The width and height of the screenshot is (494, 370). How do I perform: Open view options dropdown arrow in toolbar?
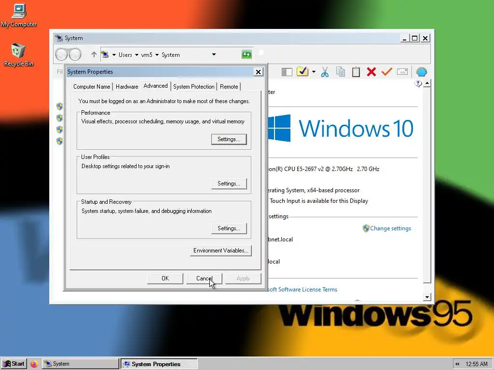[x=314, y=72]
